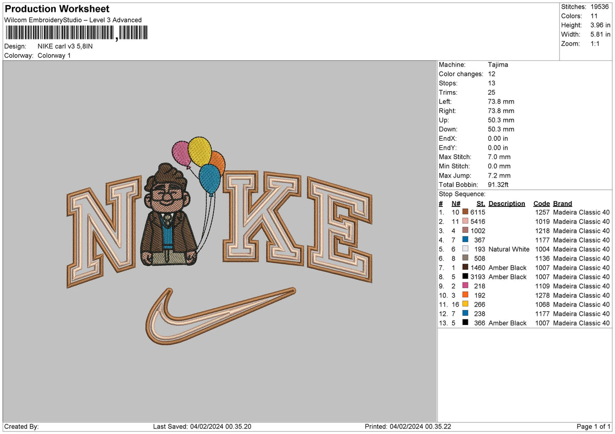Select the Brand column header

click(x=563, y=204)
